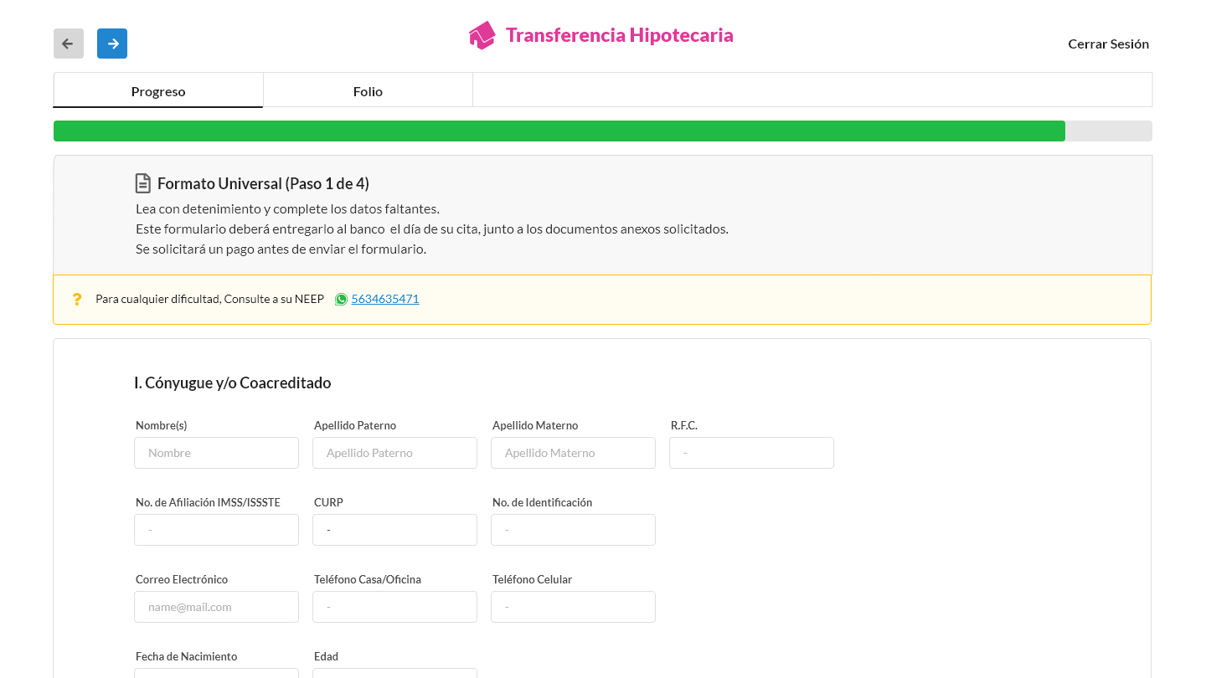Click the WhatsApp icon beside the phone number

tap(341, 300)
